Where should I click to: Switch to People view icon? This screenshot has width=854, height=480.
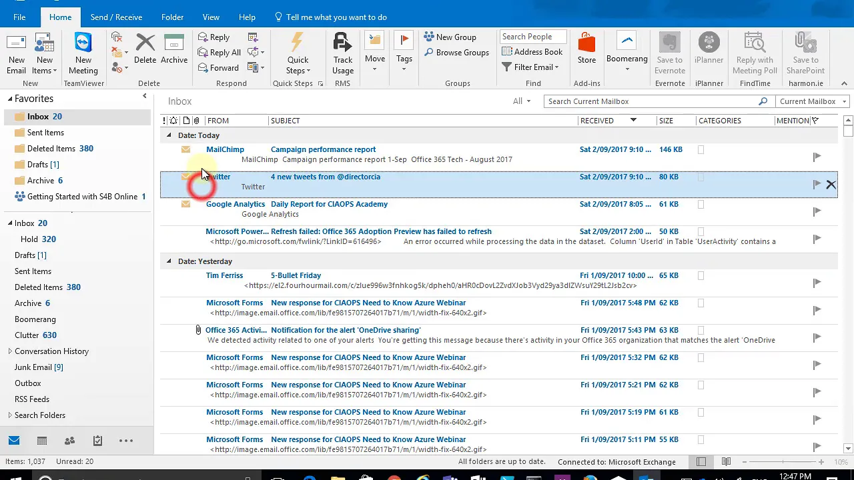click(69, 441)
